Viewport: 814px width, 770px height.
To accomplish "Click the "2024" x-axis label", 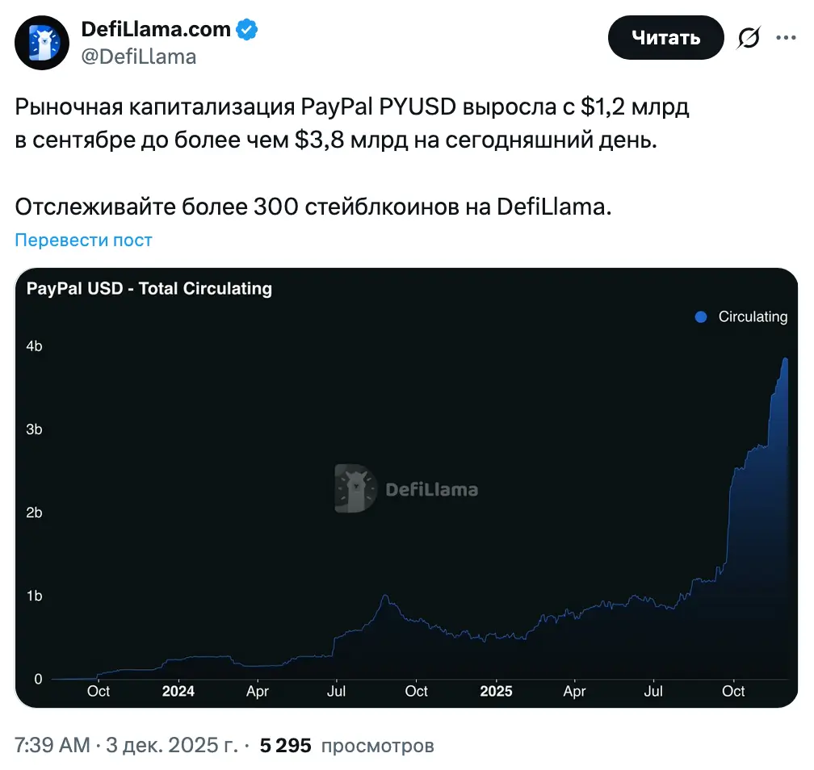I will point(178,692).
